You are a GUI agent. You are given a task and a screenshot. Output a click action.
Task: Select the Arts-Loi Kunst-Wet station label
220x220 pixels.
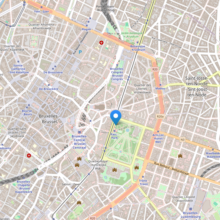pyautogui.click(x=158, y=138)
